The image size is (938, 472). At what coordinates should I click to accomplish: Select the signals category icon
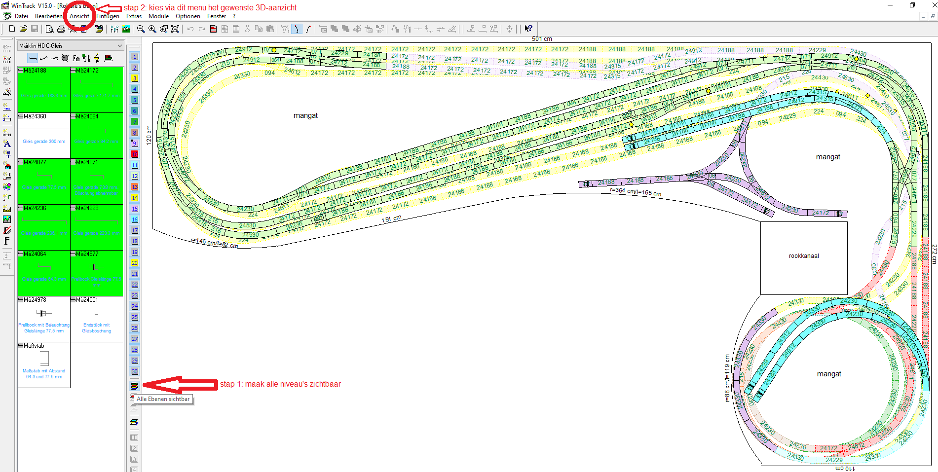pos(87,58)
